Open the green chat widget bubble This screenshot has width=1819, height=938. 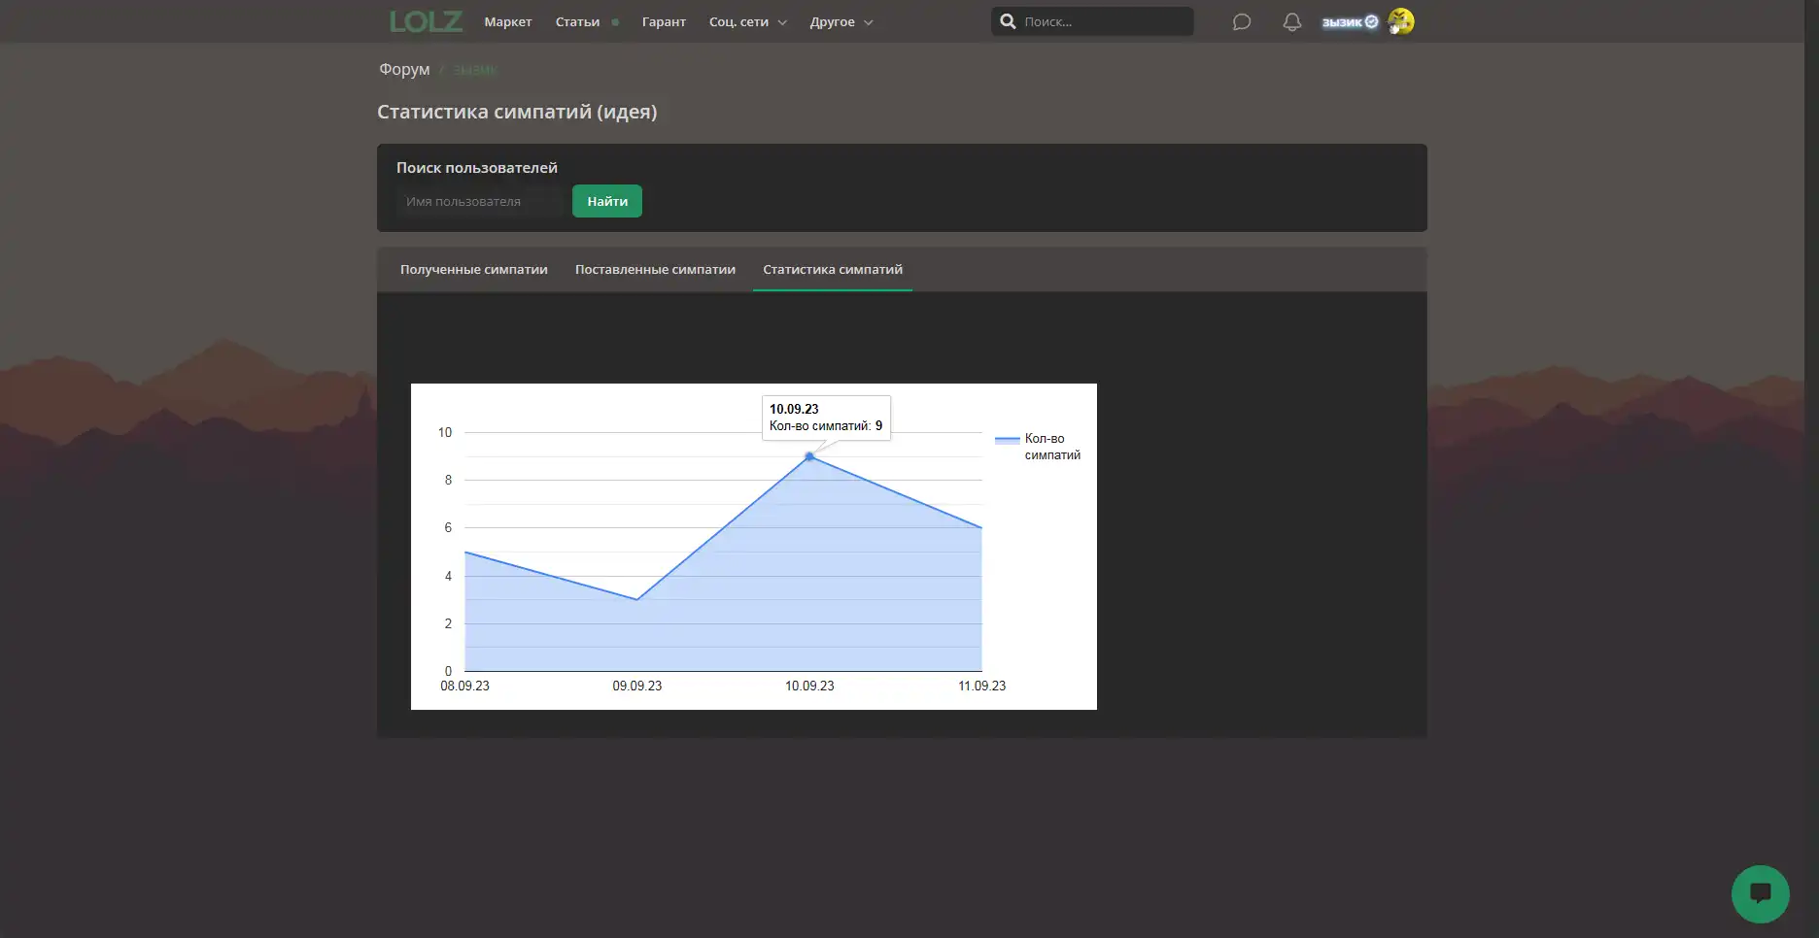[1760, 893]
